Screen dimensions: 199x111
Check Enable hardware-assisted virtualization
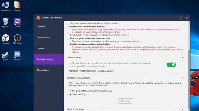click(68, 44)
